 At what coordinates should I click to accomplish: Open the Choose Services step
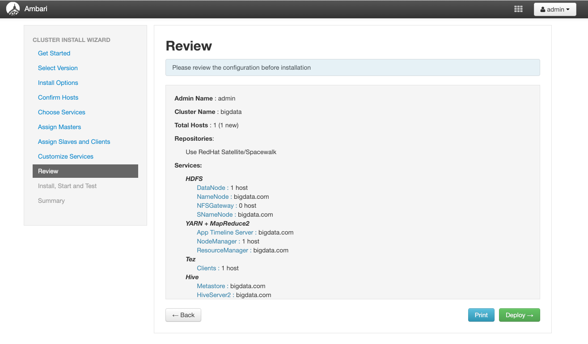(x=61, y=112)
